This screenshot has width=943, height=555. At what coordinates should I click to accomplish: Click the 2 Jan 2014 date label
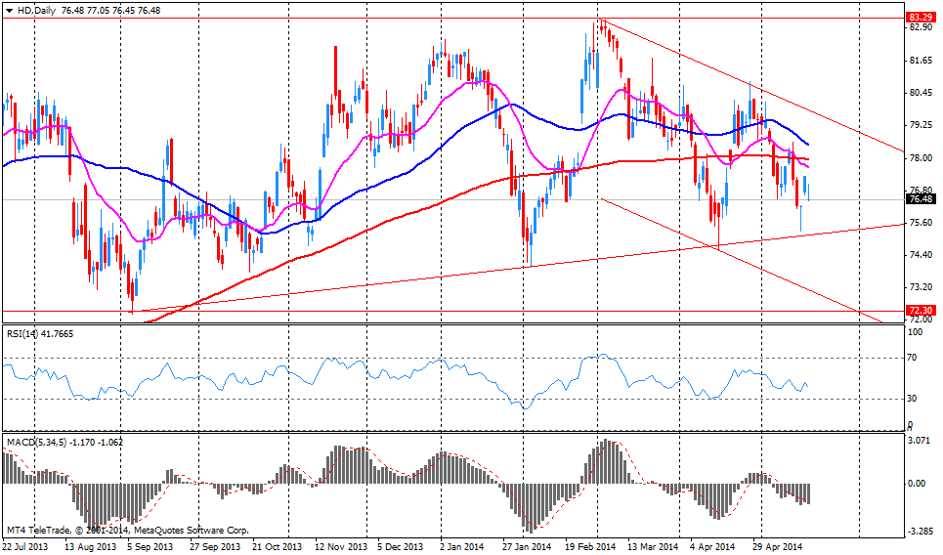(x=461, y=547)
